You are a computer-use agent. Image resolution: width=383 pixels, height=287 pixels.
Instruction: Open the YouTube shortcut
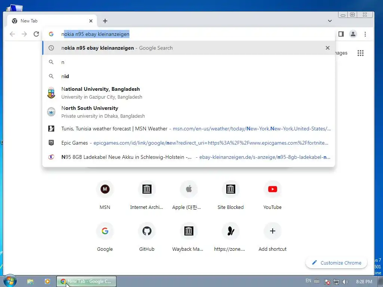273,195
